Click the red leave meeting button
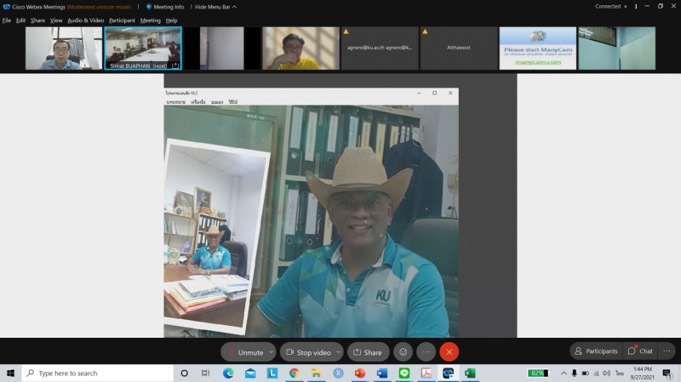This screenshot has height=382, width=681. (449, 351)
